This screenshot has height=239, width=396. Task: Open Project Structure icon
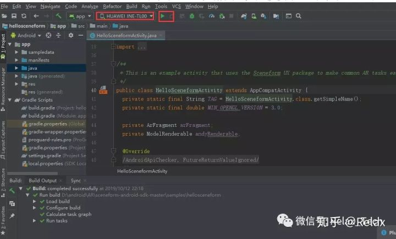pos(276,16)
